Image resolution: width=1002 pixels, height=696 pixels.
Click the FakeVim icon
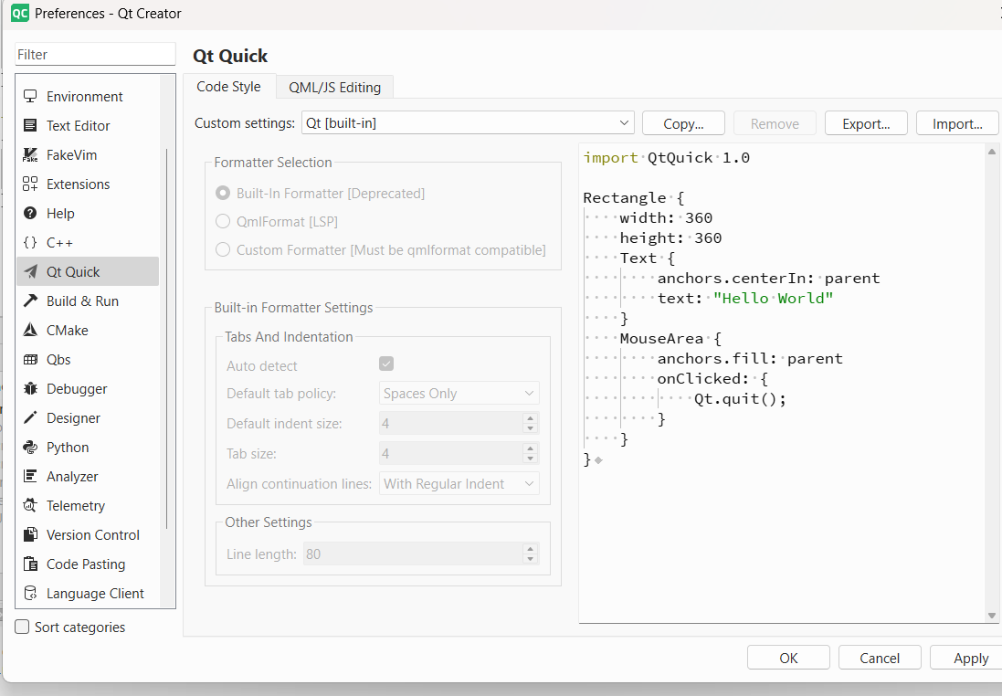(x=30, y=154)
